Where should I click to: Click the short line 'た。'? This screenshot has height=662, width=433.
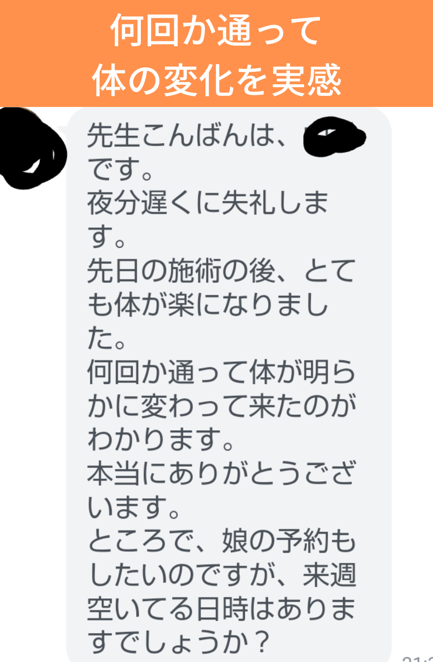click(x=107, y=338)
